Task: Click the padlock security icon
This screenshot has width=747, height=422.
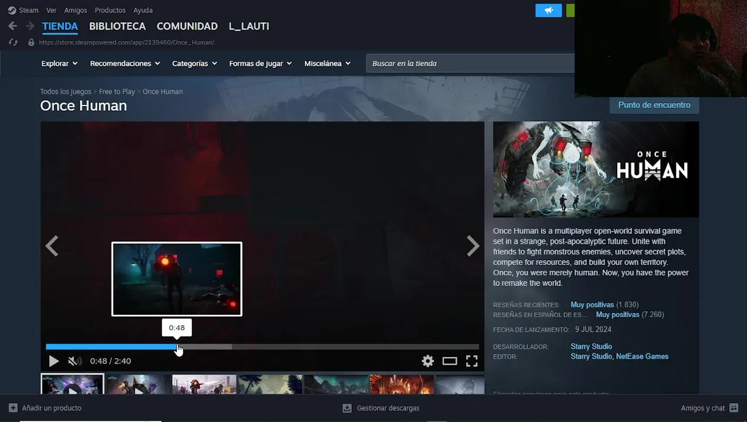Action: pos(31,42)
